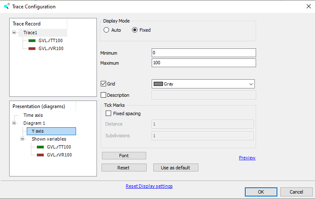Image resolution: width=315 pixels, height=199 pixels.
Task: Enable the Description checkbox
Action: pyautogui.click(x=104, y=95)
